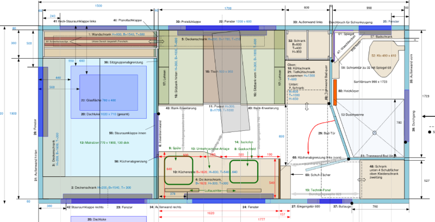Click the '52: Klo 490 x 410' label
This screenshot has width=435, height=222.
click(x=384, y=56)
